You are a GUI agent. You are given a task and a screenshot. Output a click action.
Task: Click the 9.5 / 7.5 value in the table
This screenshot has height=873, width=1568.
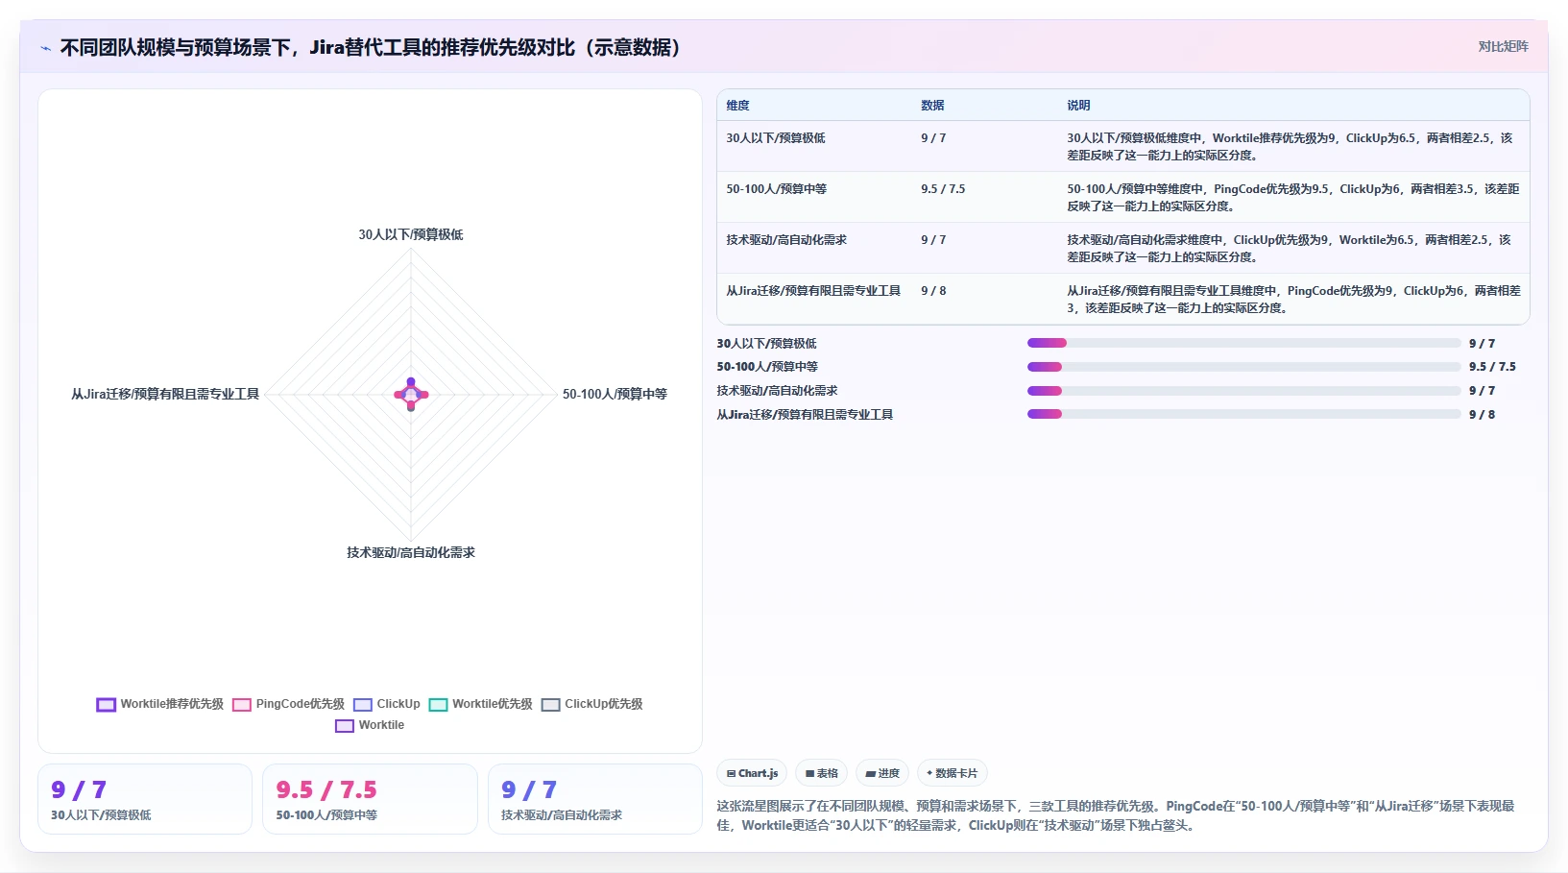coord(943,189)
